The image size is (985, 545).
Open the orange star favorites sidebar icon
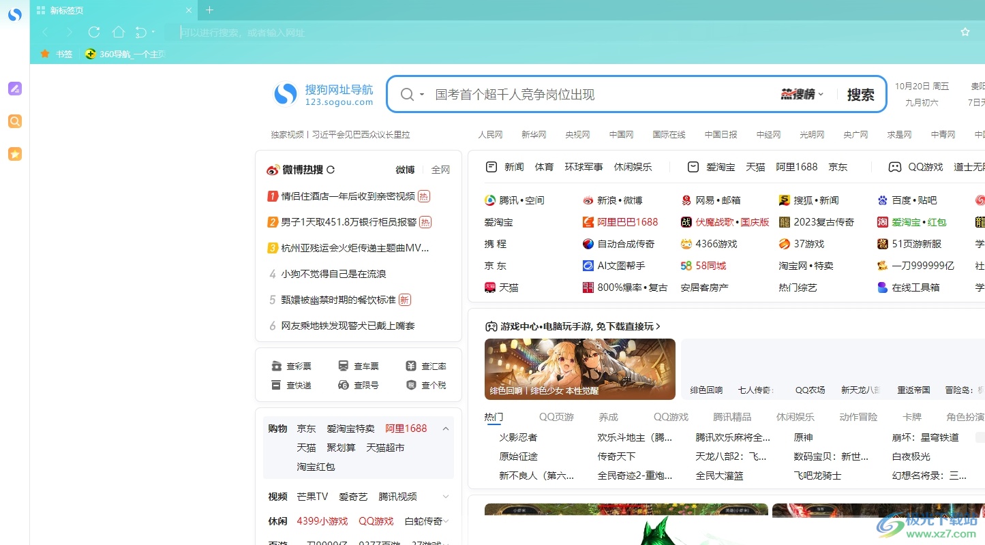(15, 154)
